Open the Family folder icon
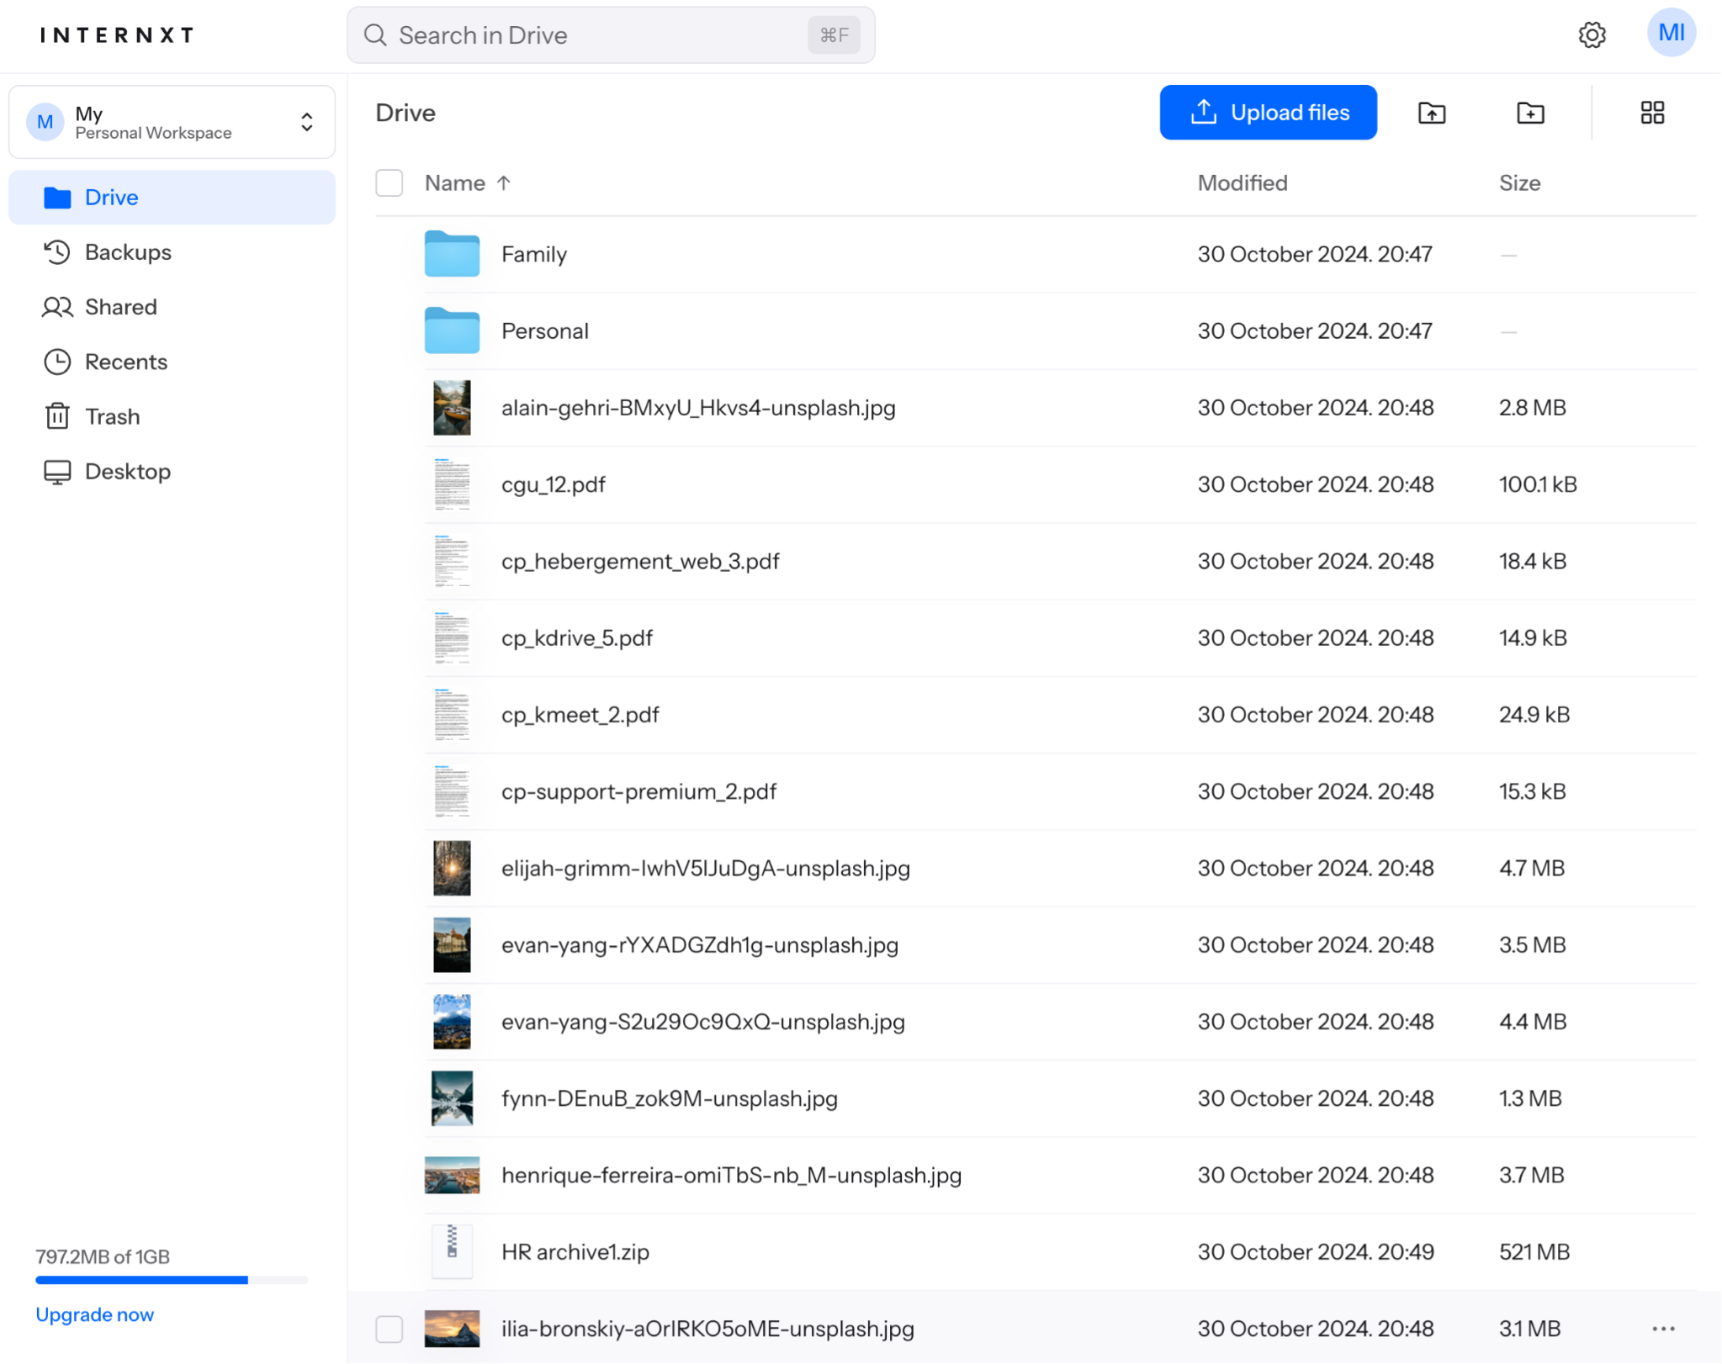 452,254
